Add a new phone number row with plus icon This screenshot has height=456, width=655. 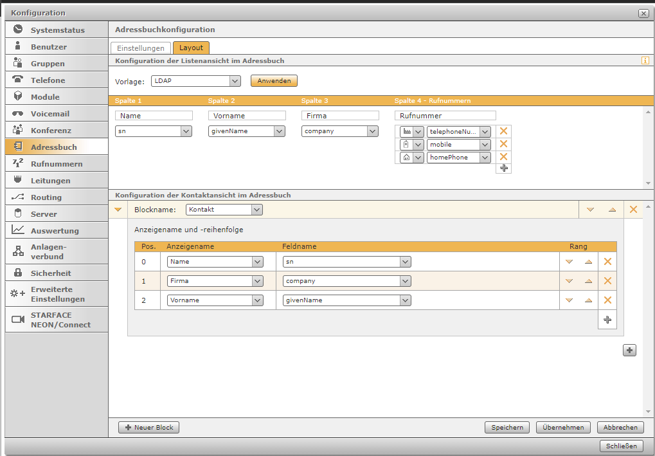point(503,168)
